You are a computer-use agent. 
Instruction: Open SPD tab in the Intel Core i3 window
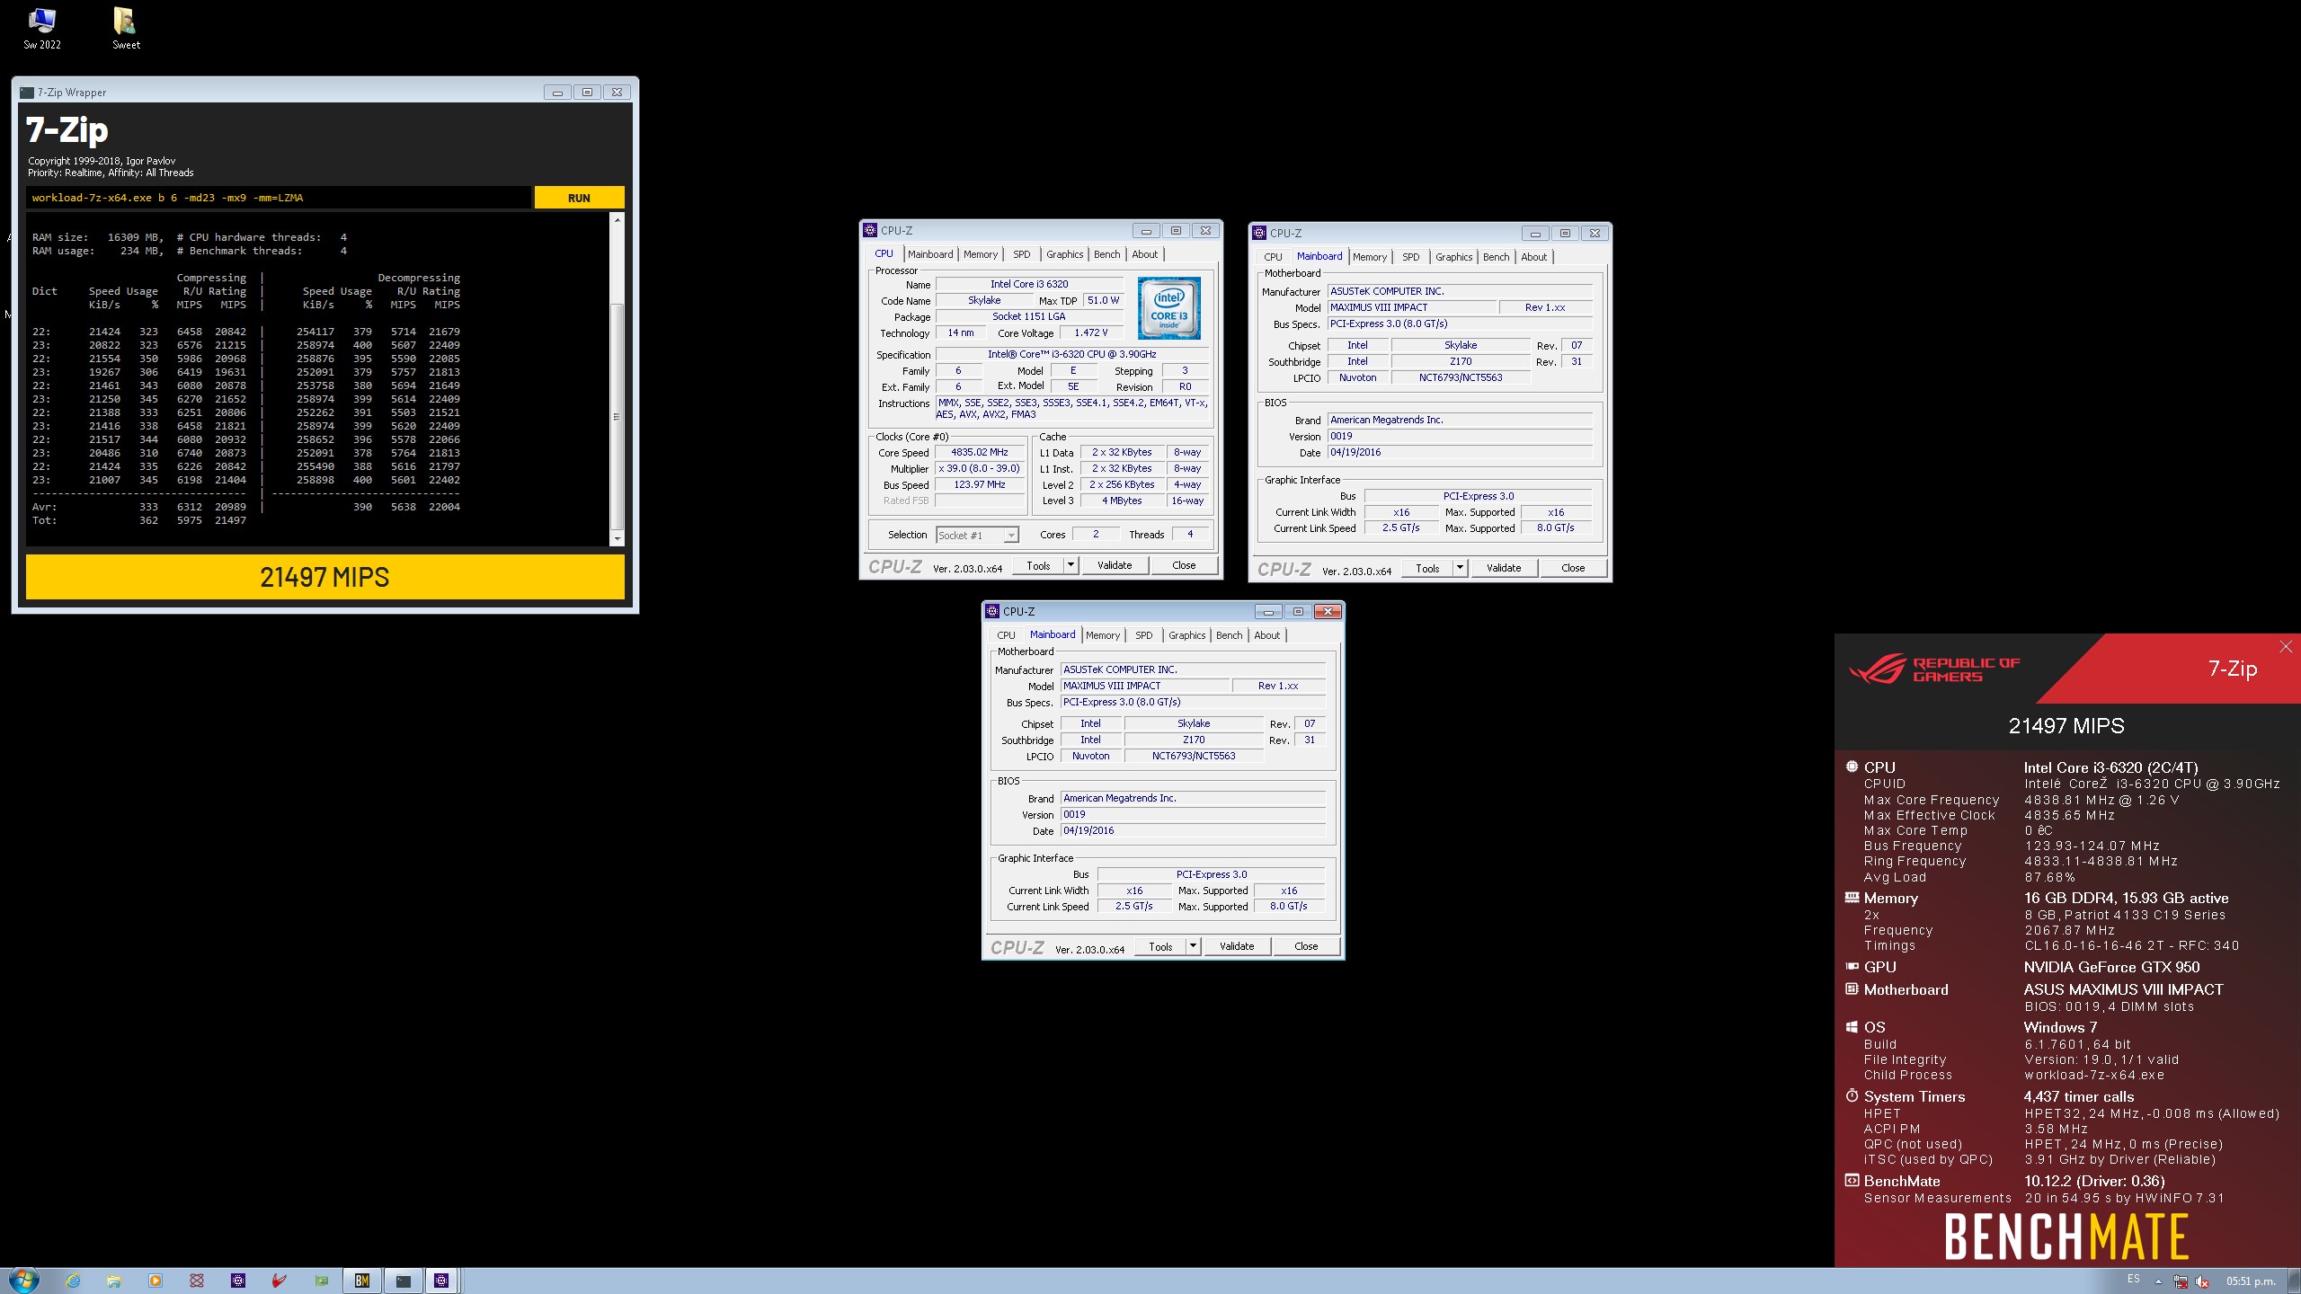click(1021, 254)
